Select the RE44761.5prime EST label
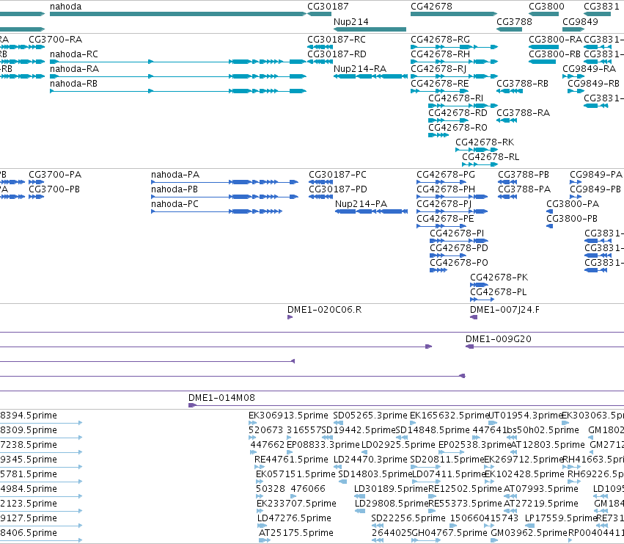 coord(291,460)
